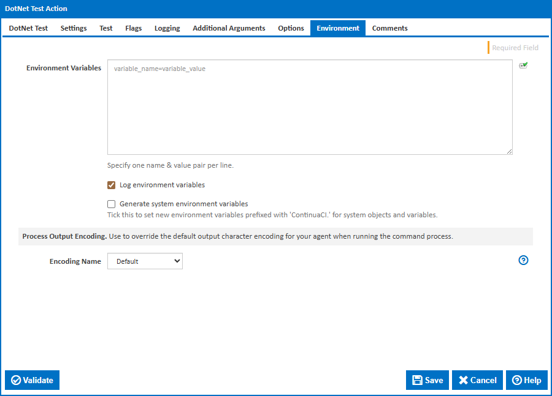Open the Settings tab
Viewport: 552px width, 396px height.
(x=73, y=28)
